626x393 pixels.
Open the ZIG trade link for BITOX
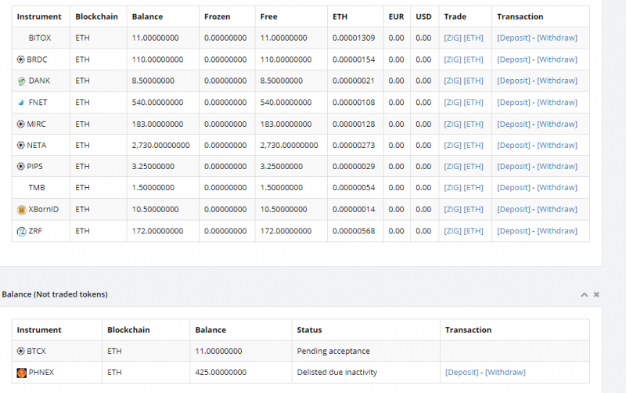pos(453,38)
